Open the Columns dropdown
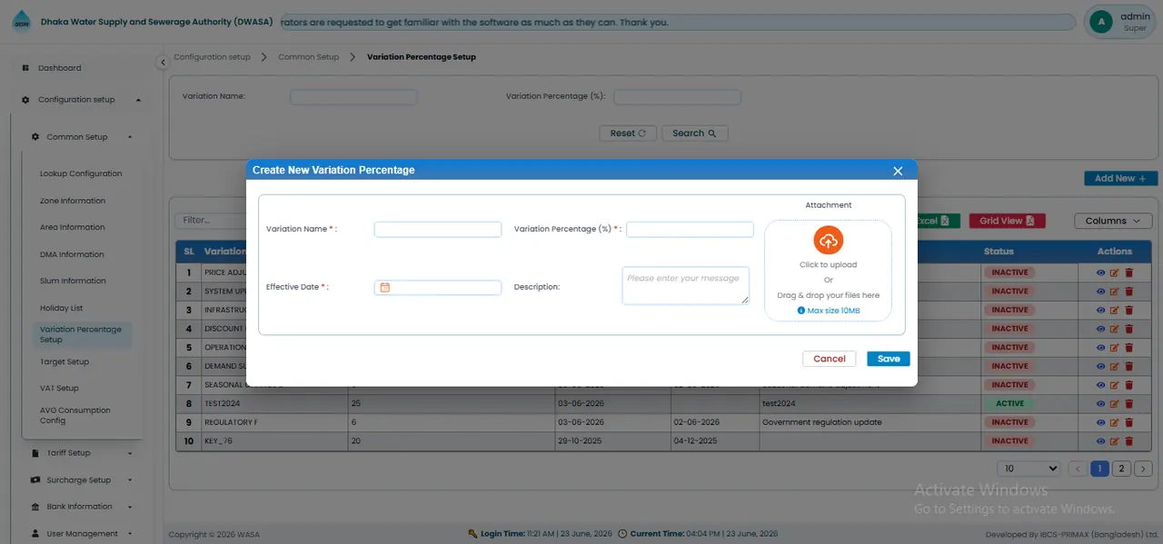Screen dimensions: 1163x544 1113,221
